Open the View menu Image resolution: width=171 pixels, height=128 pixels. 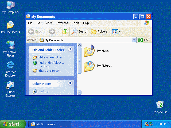[x=49, y=23]
